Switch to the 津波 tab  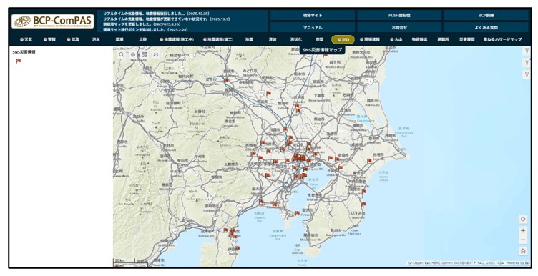click(x=273, y=39)
